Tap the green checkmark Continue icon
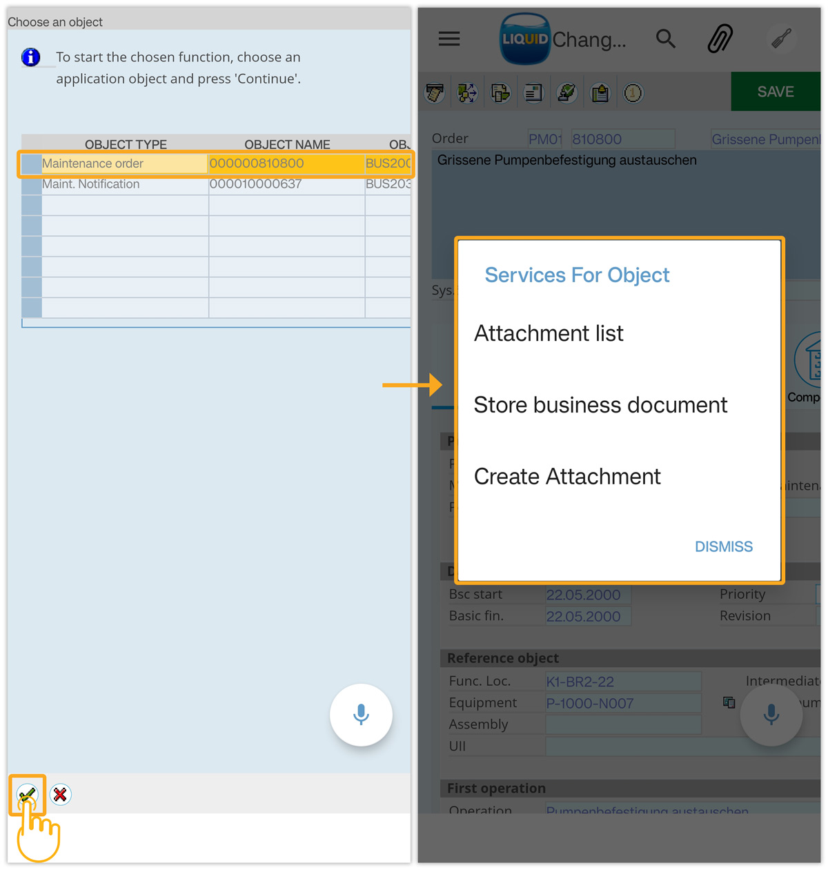The width and height of the screenshot is (828, 870). click(x=27, y=795)
